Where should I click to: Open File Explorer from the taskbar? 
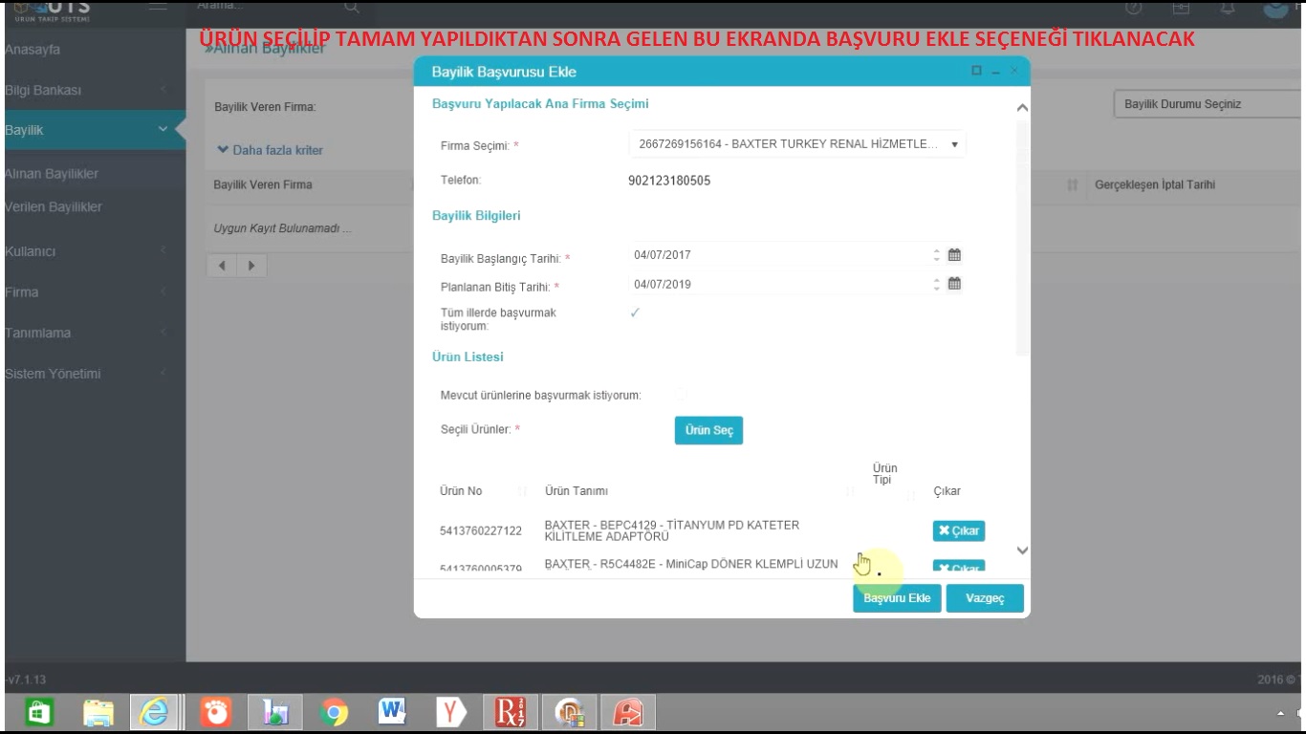click(x=98, y=713)
